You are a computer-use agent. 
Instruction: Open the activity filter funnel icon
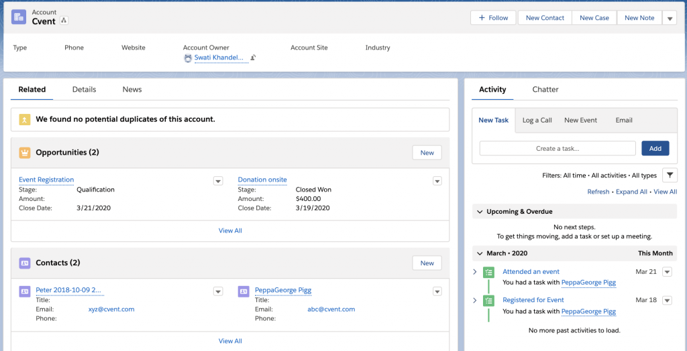670,175
